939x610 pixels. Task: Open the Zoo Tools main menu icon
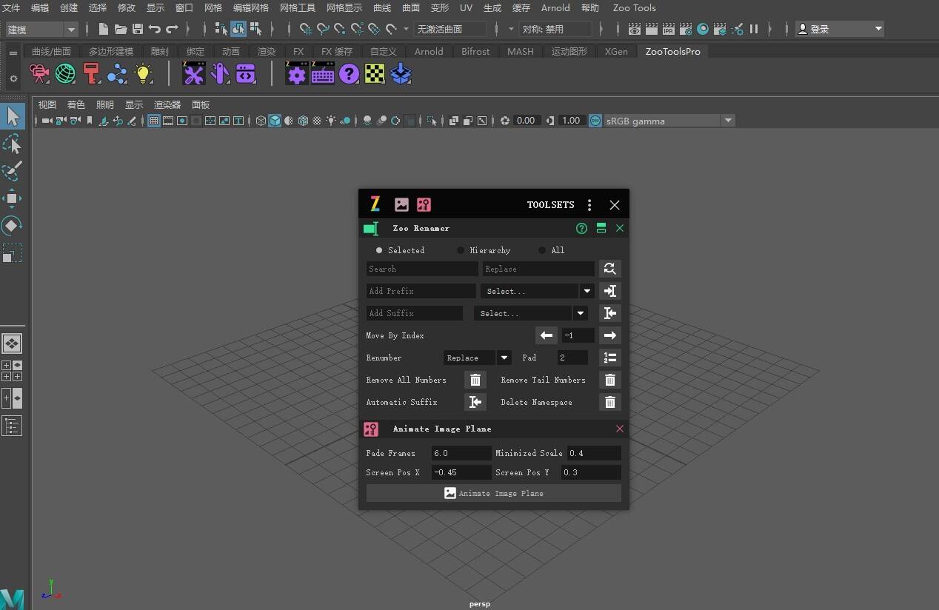[375, 204]
